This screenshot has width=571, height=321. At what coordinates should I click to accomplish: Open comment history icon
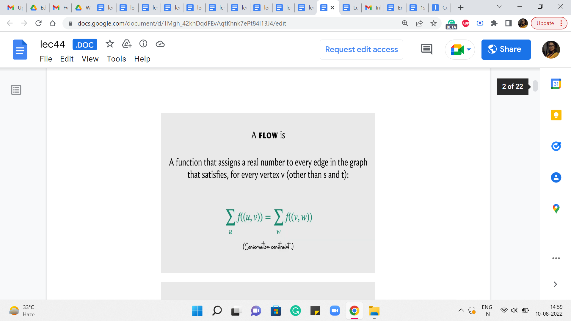(x=426, y=49)
